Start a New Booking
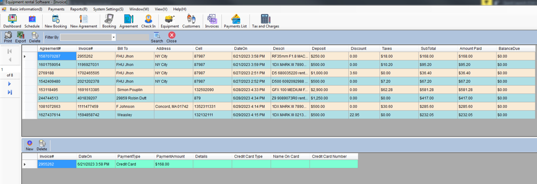The width and height of the screenshot is (537, 184). [x=56, y=21]
